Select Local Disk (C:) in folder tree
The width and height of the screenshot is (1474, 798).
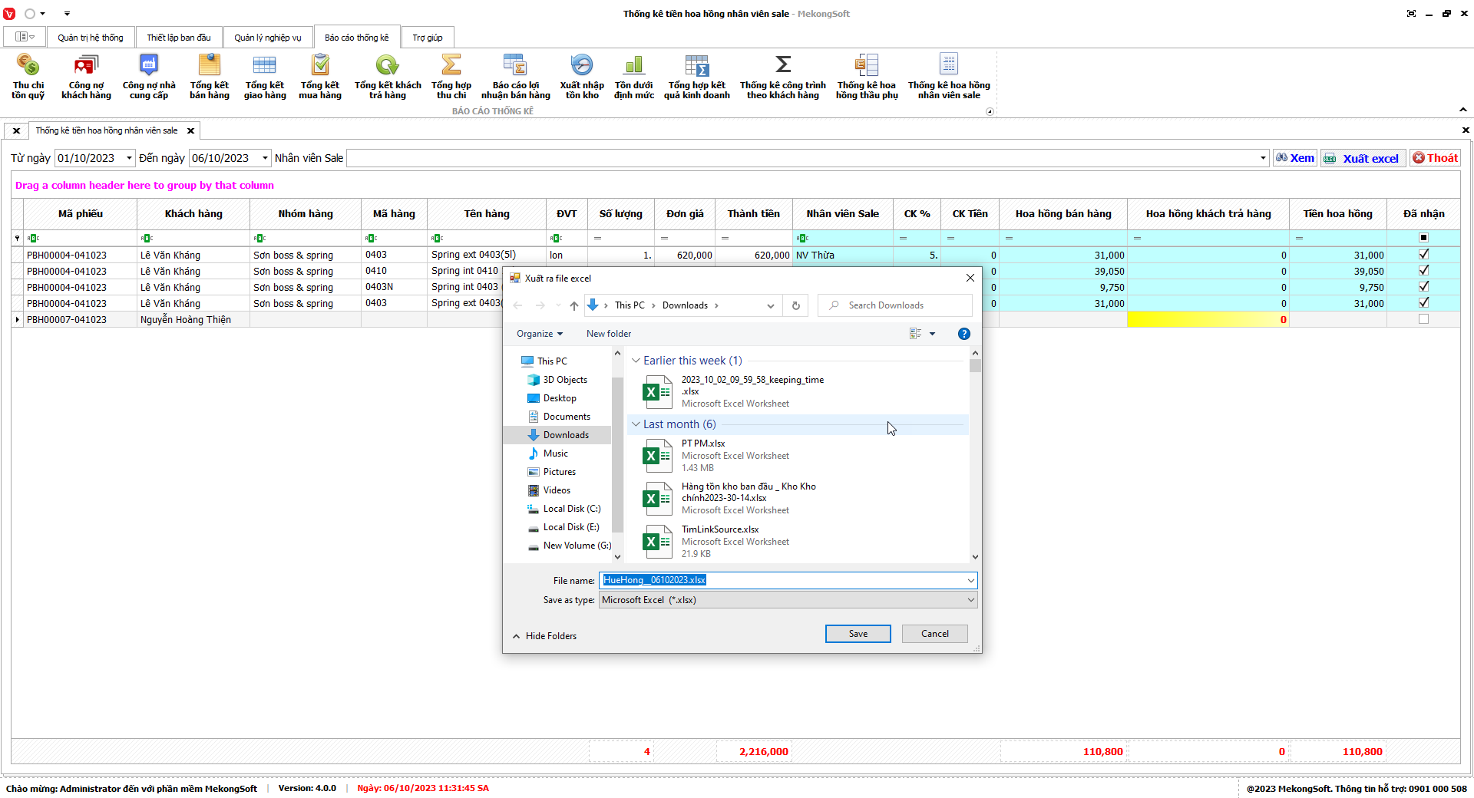572,509
